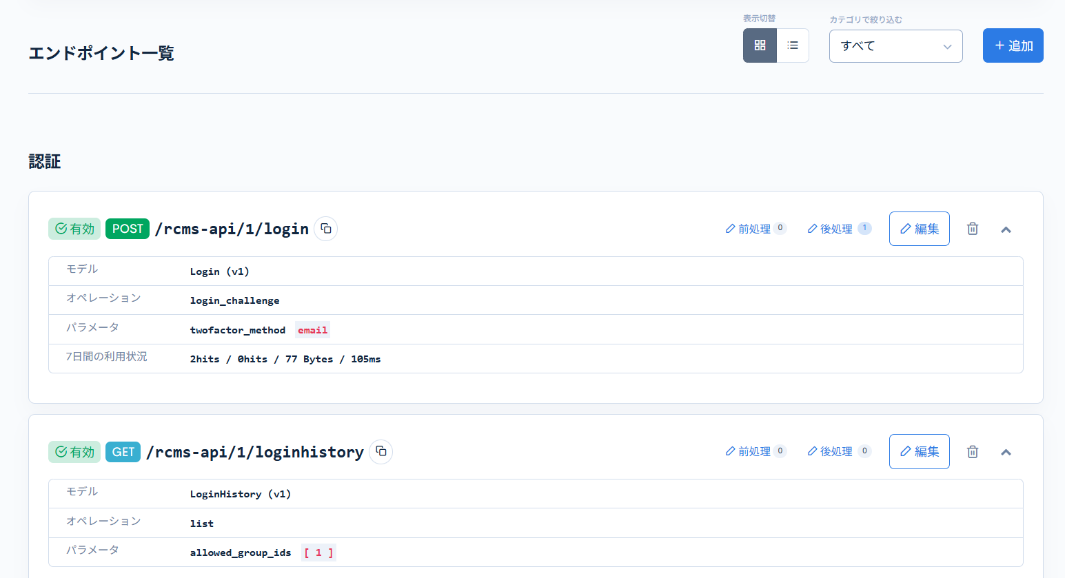
Task: Copy the /rcms-api/1/login endpoint path
Action: pos(325,228)
